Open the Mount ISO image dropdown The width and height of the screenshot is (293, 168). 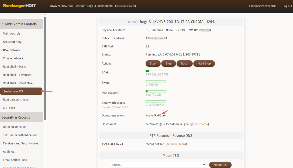(x=158, y=165)
